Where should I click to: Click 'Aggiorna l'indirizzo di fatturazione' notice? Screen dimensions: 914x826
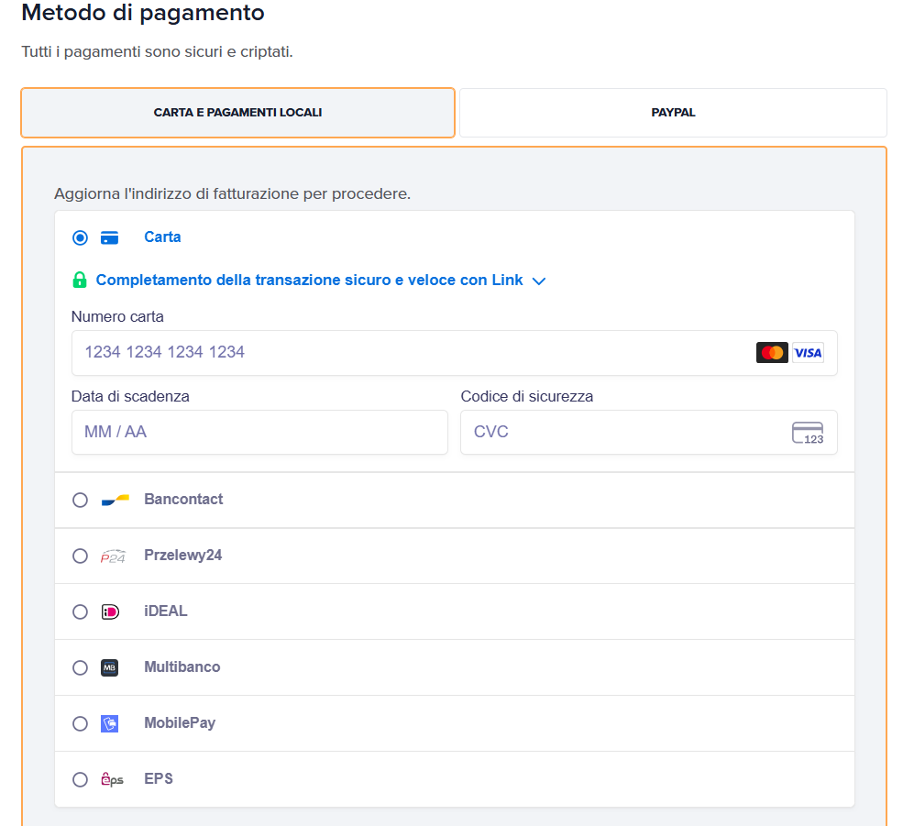(x=233, y=194)
